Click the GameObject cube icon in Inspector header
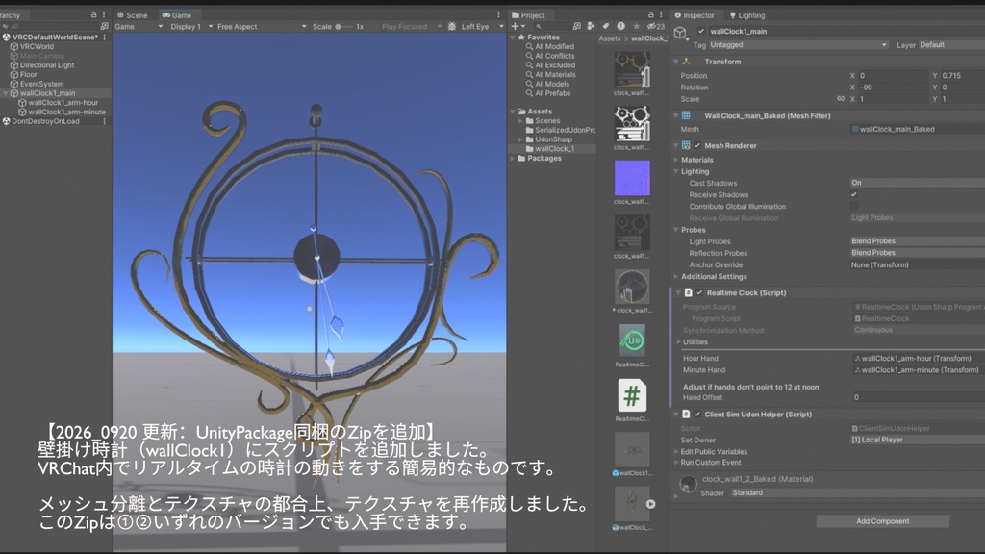The width and height of the screenshot is (985, 554). (x=680, y=32)
